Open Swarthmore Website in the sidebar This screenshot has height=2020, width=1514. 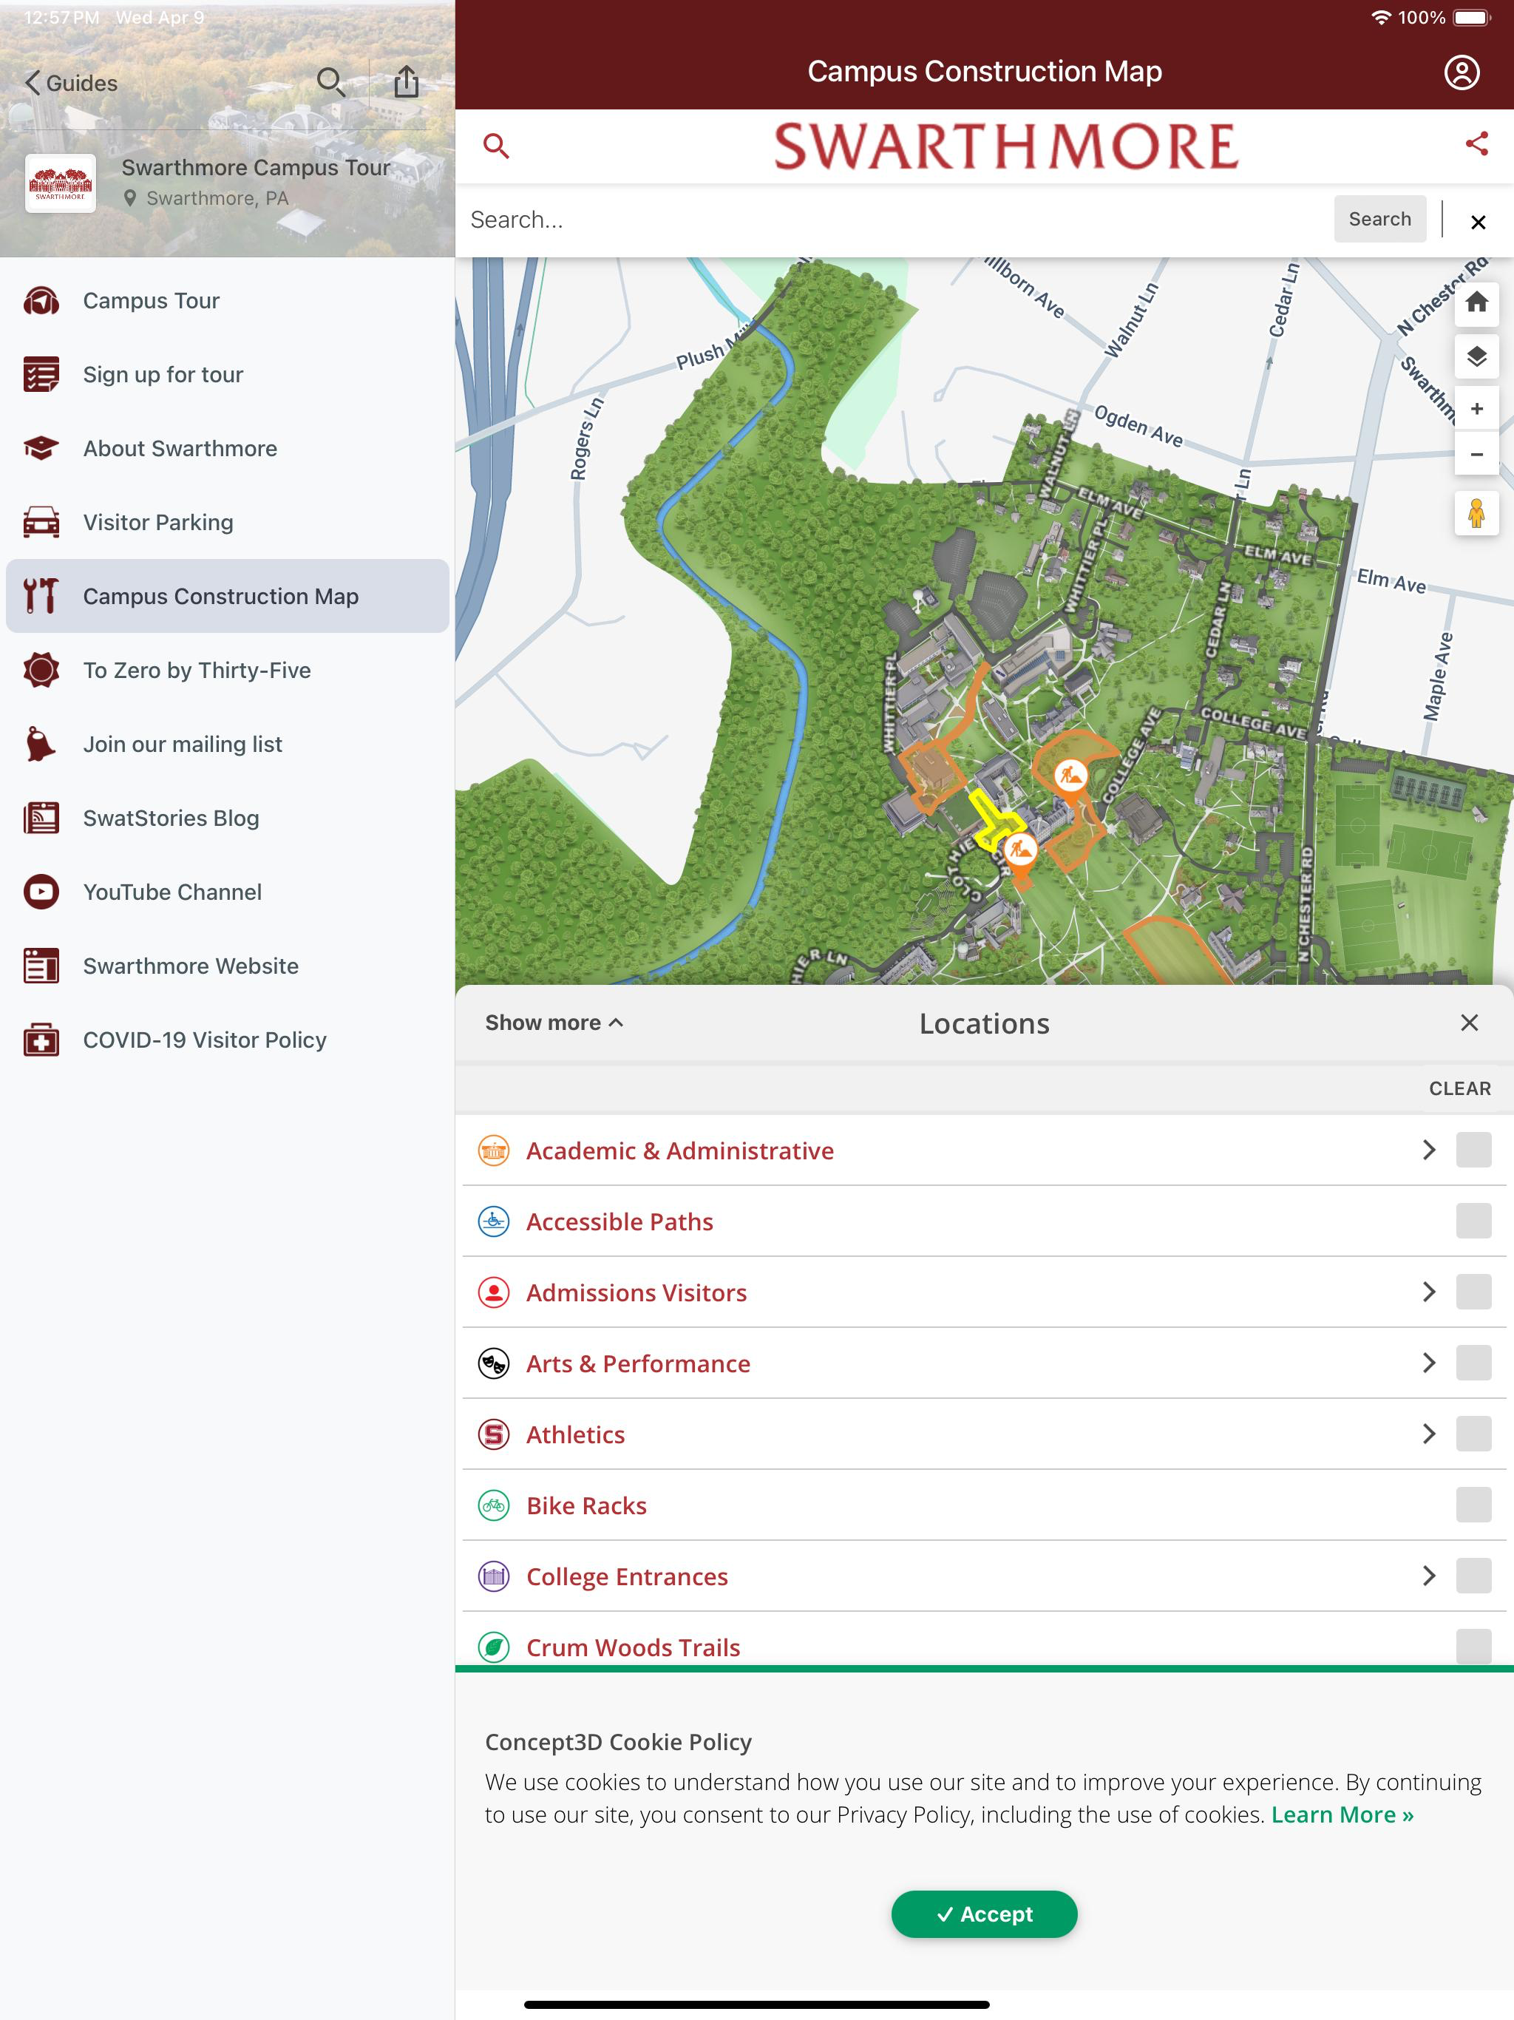tap(228, 966)
